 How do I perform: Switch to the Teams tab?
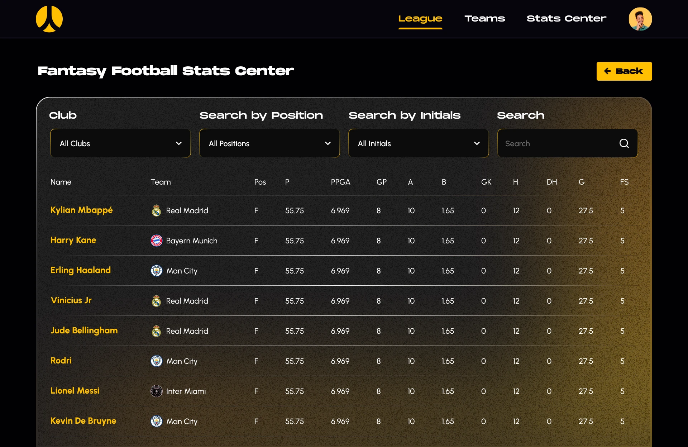tap(485, 19)
